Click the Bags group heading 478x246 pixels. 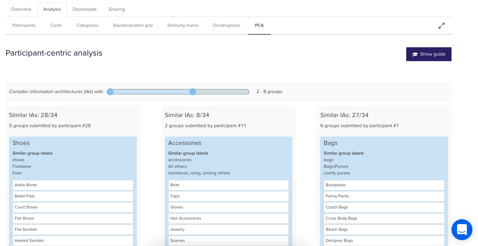(x=331, y=143)
